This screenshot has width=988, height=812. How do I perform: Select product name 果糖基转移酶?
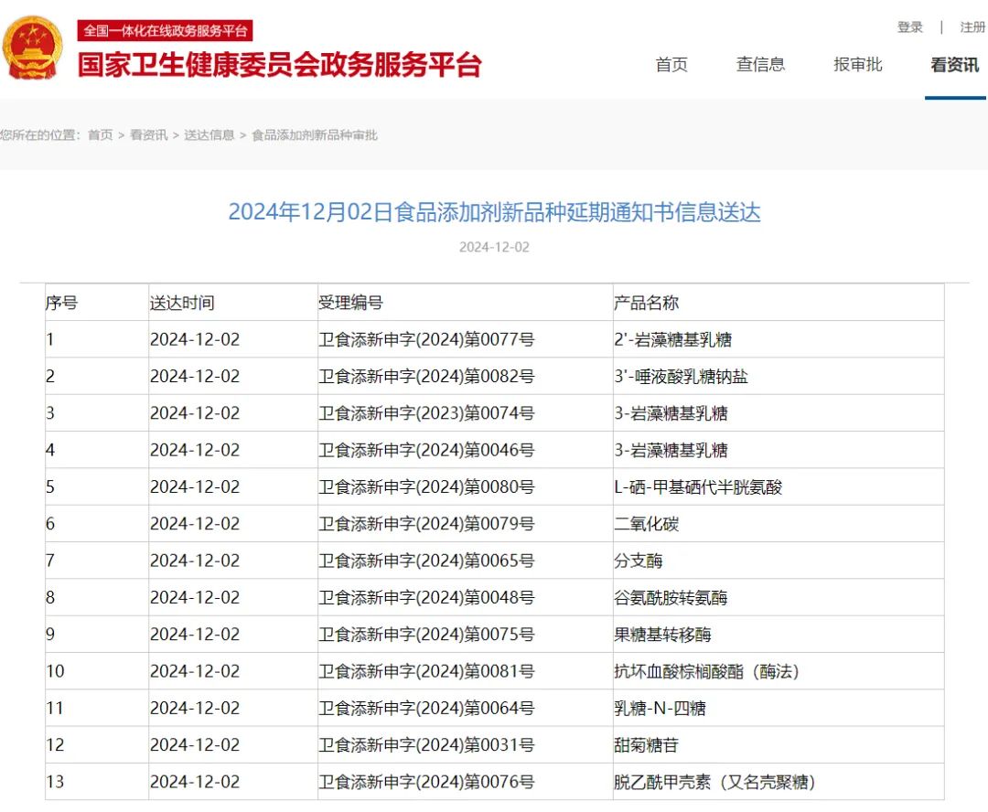click(663, 635)
